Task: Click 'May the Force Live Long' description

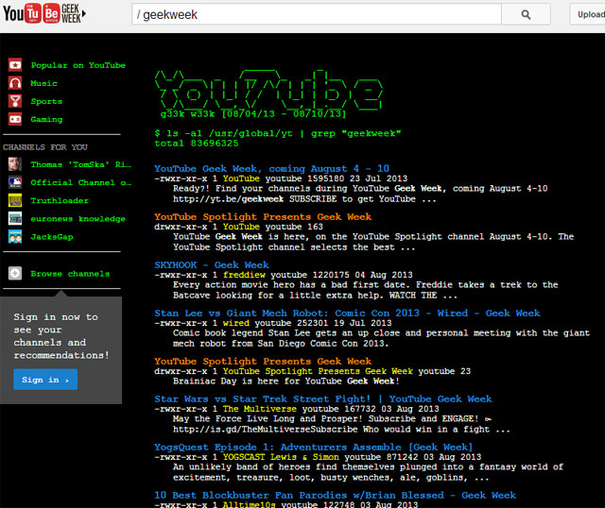Action: coord(341,424)
